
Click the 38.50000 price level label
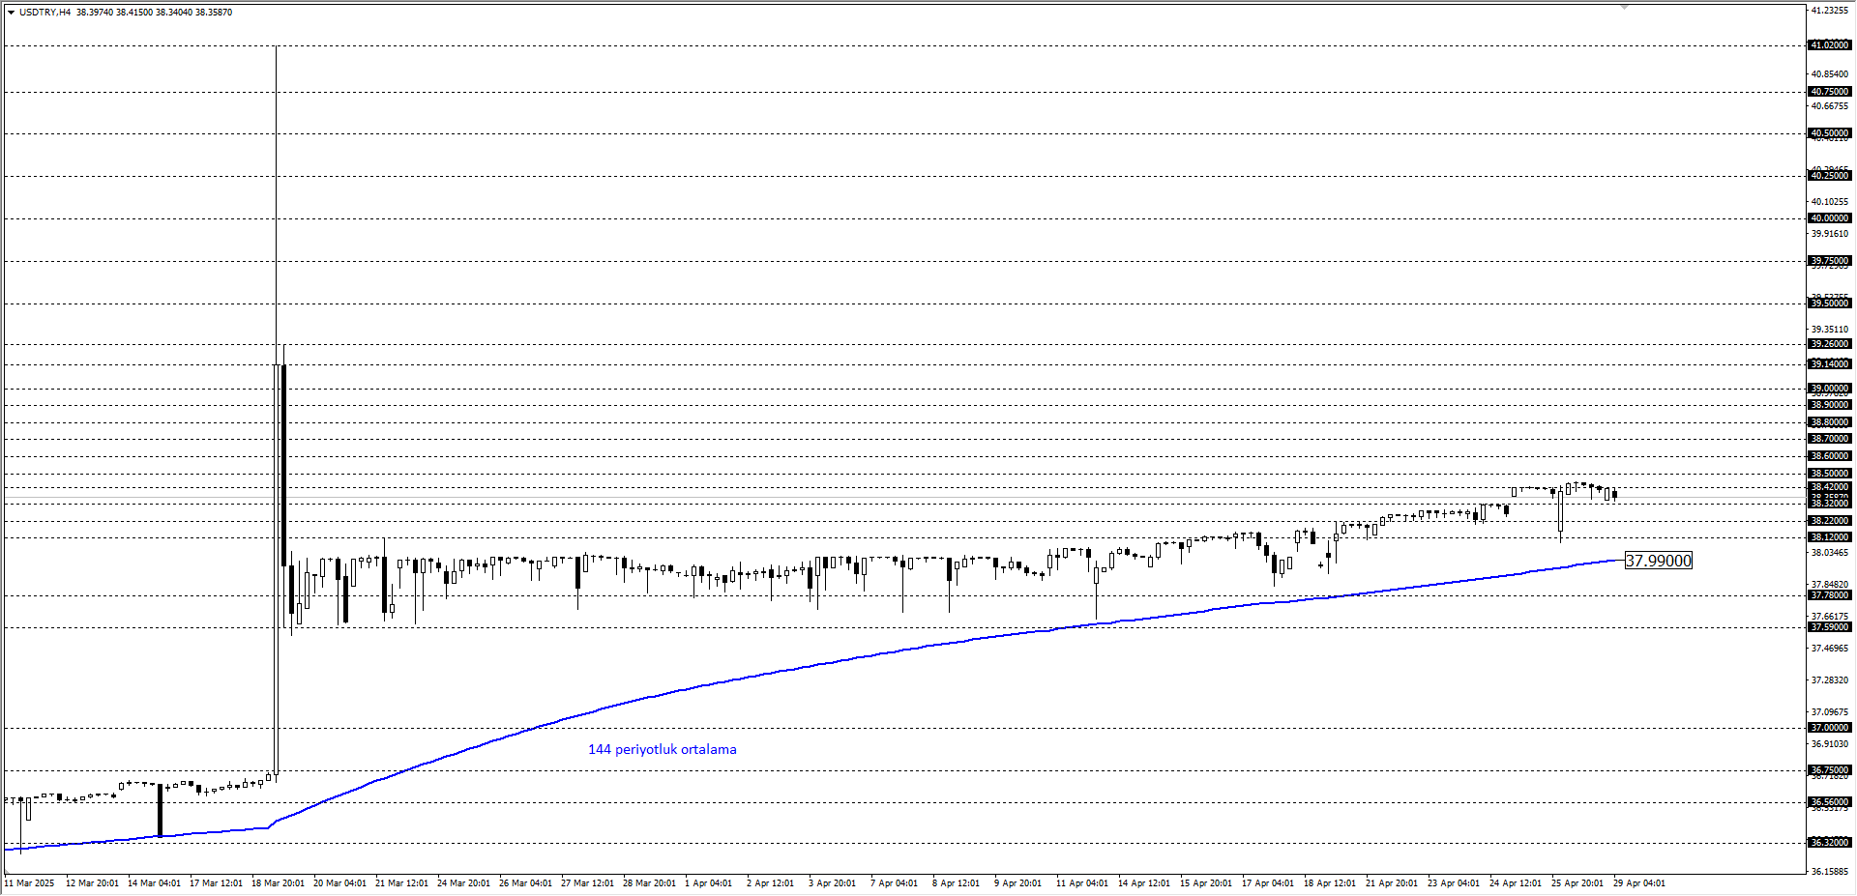[1829, 474]
